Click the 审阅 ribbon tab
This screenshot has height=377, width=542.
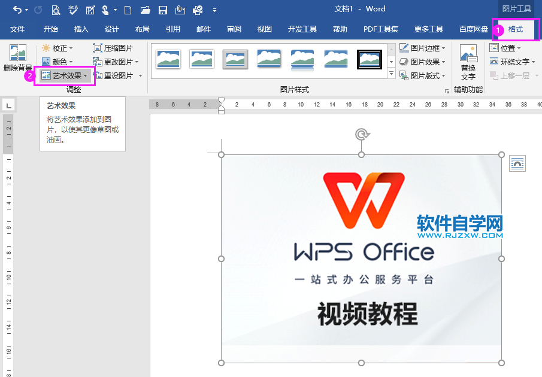[234, 28]
